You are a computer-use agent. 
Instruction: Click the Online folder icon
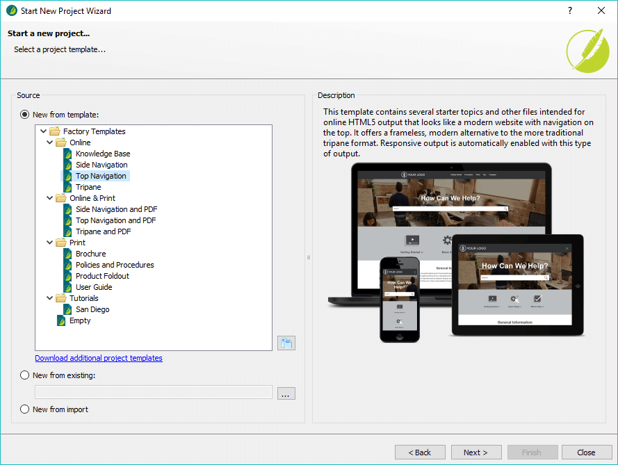pos(61,142)
